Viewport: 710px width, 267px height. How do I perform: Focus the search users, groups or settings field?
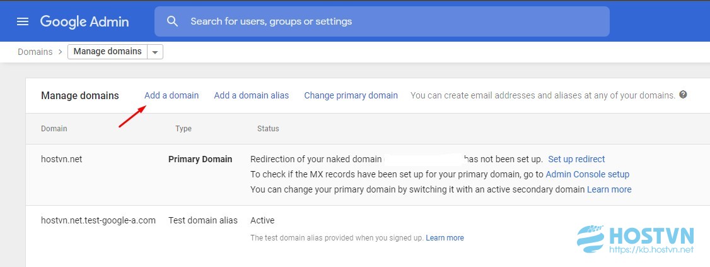point(381,21)
